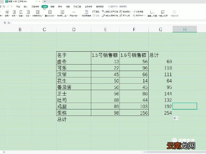206x154 pixels.
Task: Select cell with 1.5号销售额 header
Action: (105, 55)
